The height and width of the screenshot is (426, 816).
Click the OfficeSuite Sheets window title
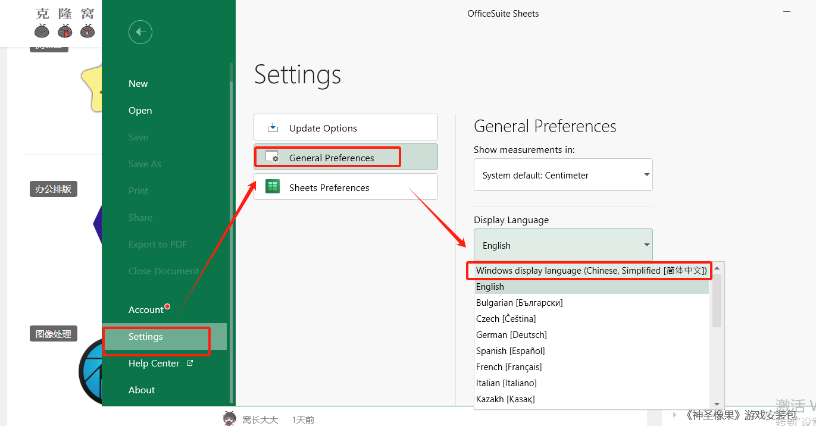coord(503,14)
